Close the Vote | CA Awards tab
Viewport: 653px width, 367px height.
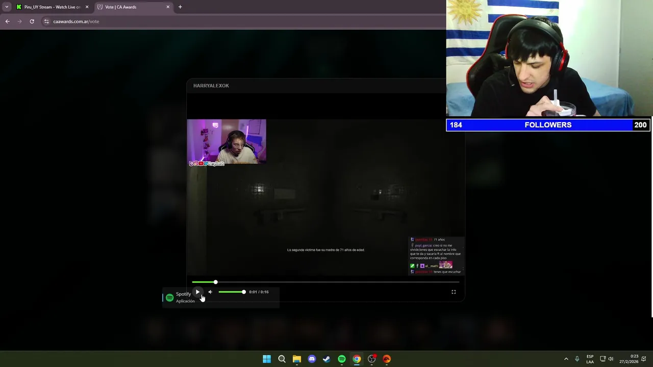click(x=168, y=7)
